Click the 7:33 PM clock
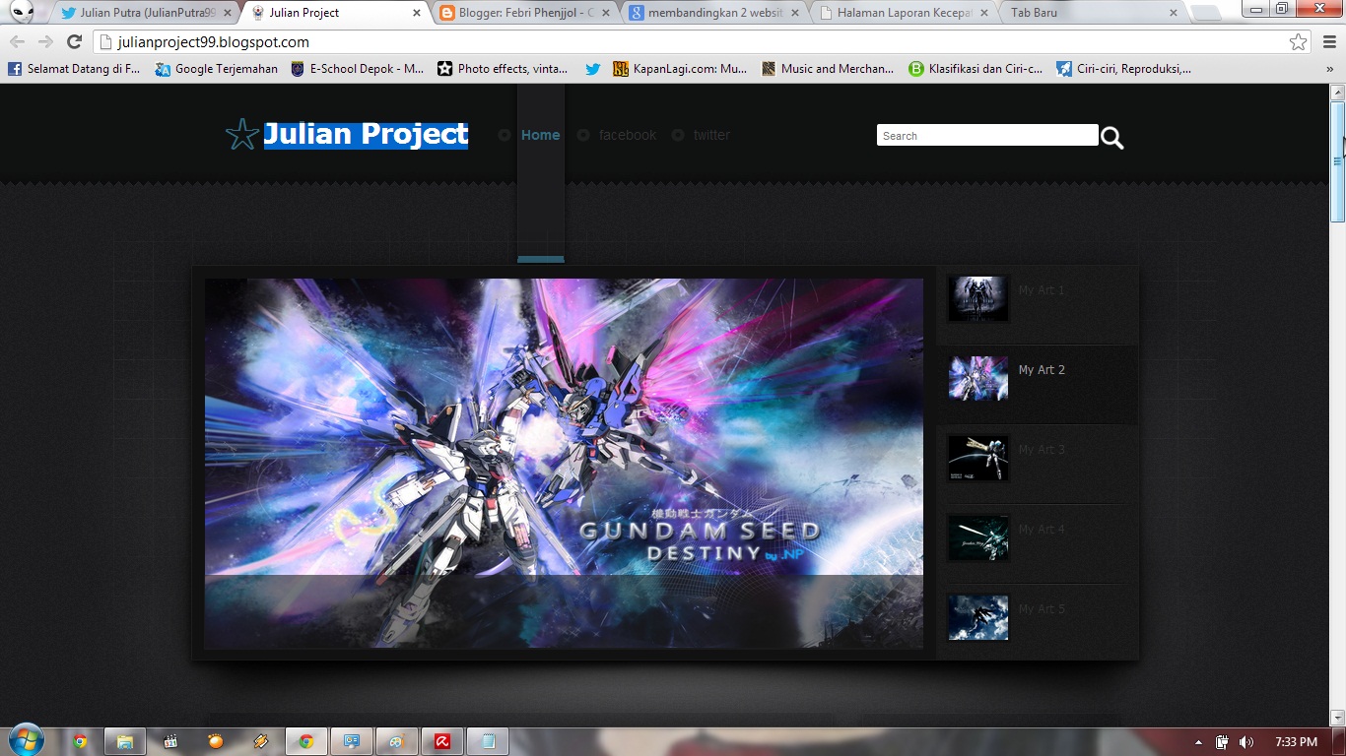Screen dimensions: 1346x756 tap(1296, 741)
